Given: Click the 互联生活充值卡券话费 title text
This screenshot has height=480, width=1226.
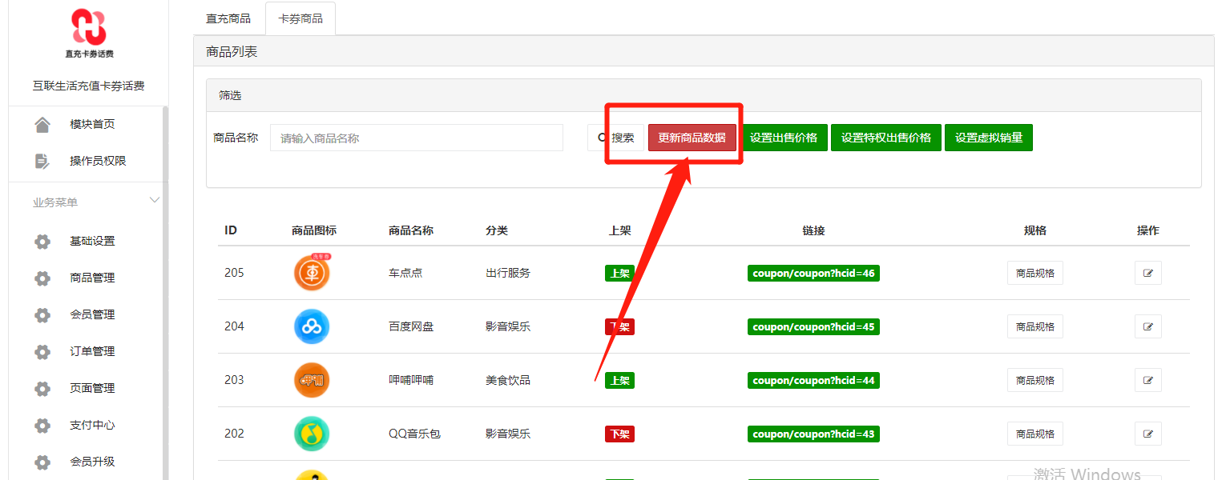Looking at the screenshot, I should pyautogui.click(x=89, y=86).
